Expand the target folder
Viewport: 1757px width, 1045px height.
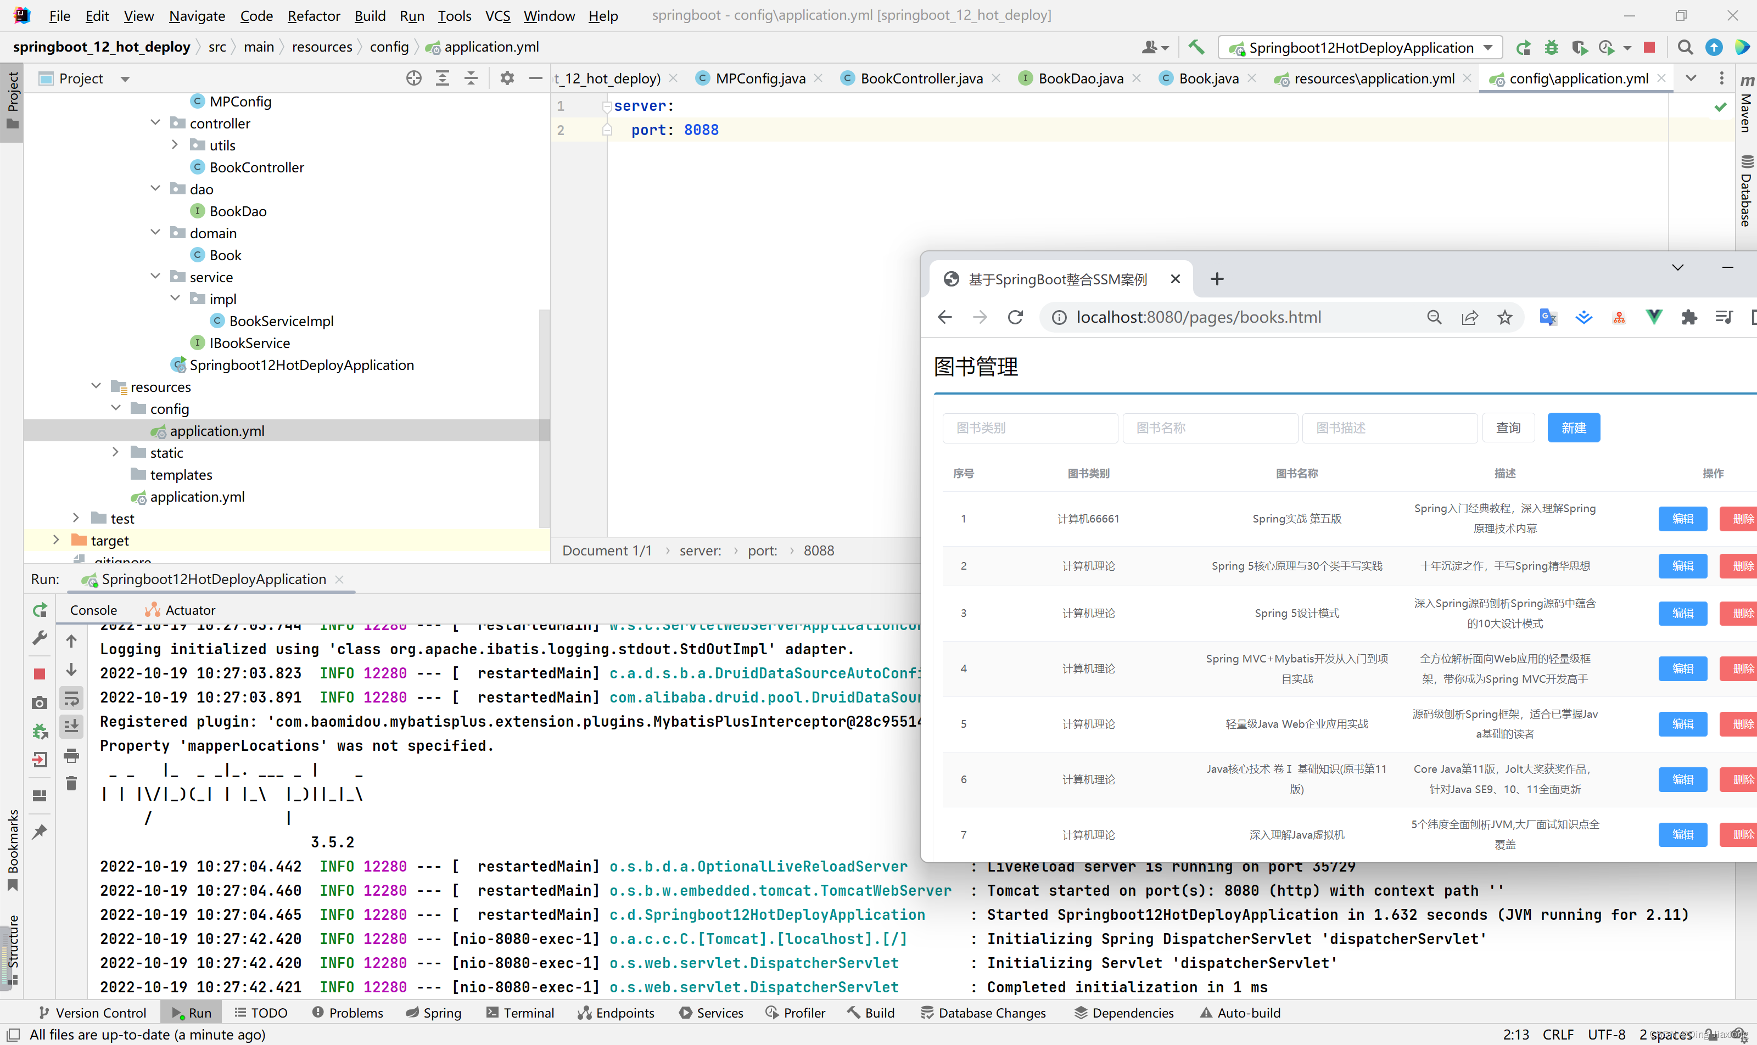[57, 540]
